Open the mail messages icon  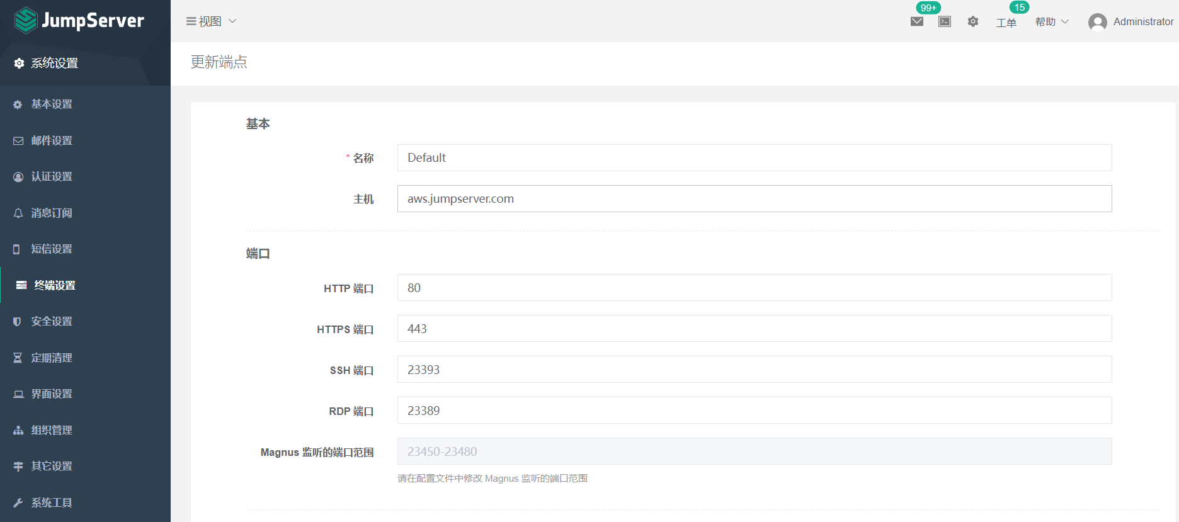[916, 21]
